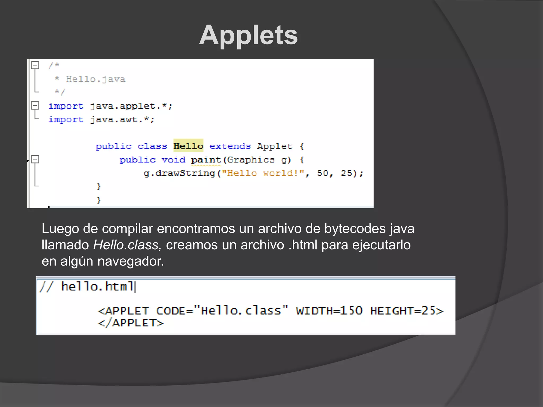Screen dimensions: 543x407
Task: Click the 'import java.applet.*;' line
Action: [x=110, y=106]
